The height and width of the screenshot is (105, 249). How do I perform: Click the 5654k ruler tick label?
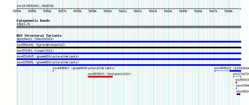tap(17, 11)
